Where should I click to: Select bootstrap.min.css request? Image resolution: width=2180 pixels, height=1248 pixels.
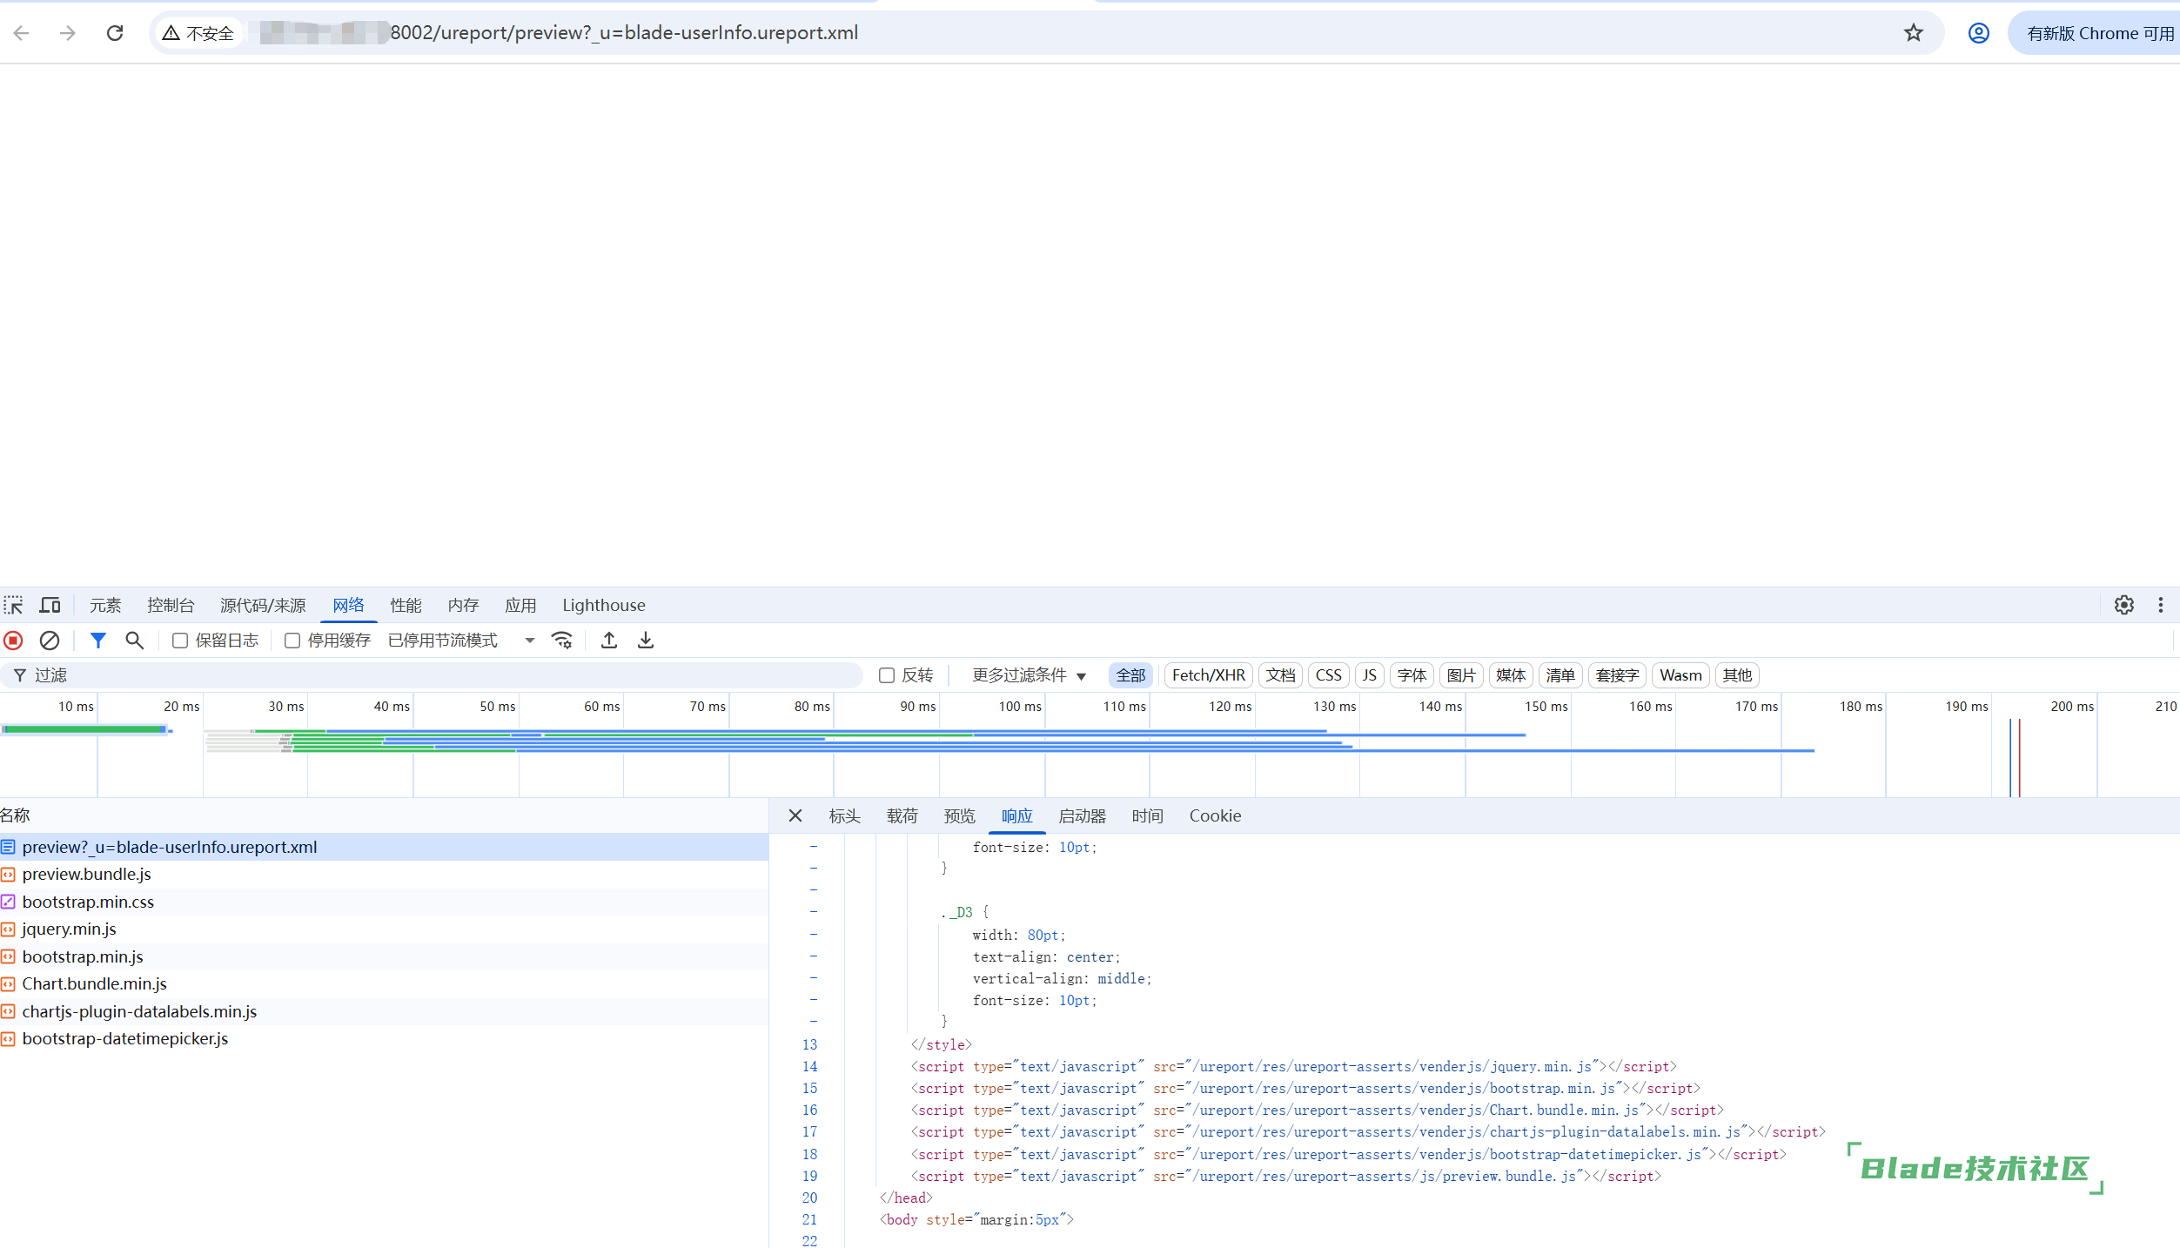[x=88, y=902]
